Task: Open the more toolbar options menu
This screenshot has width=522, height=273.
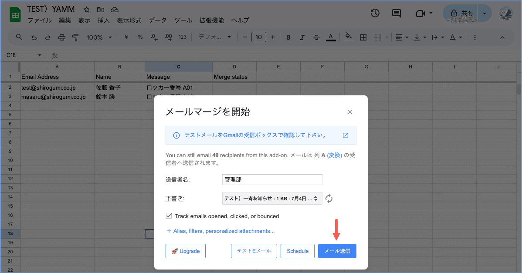Action: [x=475, y=37]
